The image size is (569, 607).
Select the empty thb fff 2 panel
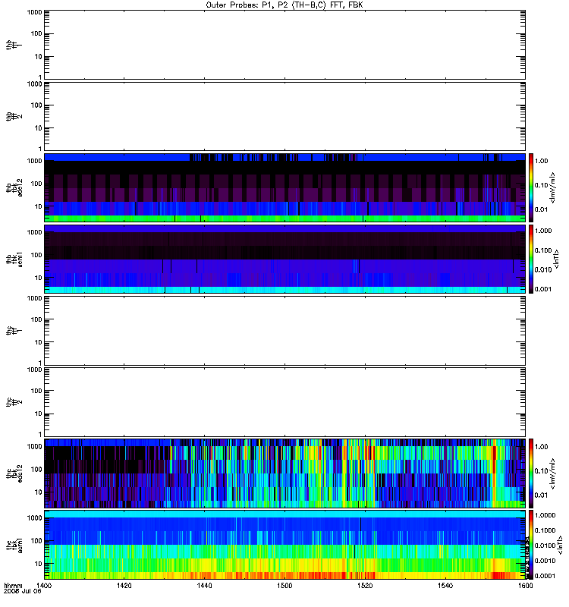[x=284, y=116]
